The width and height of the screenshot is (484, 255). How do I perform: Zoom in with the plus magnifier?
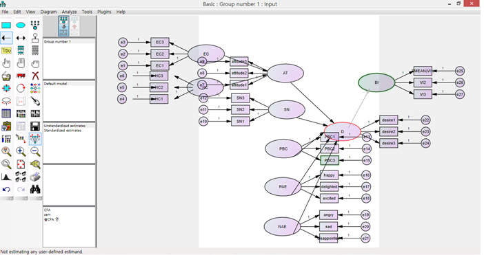21,152
